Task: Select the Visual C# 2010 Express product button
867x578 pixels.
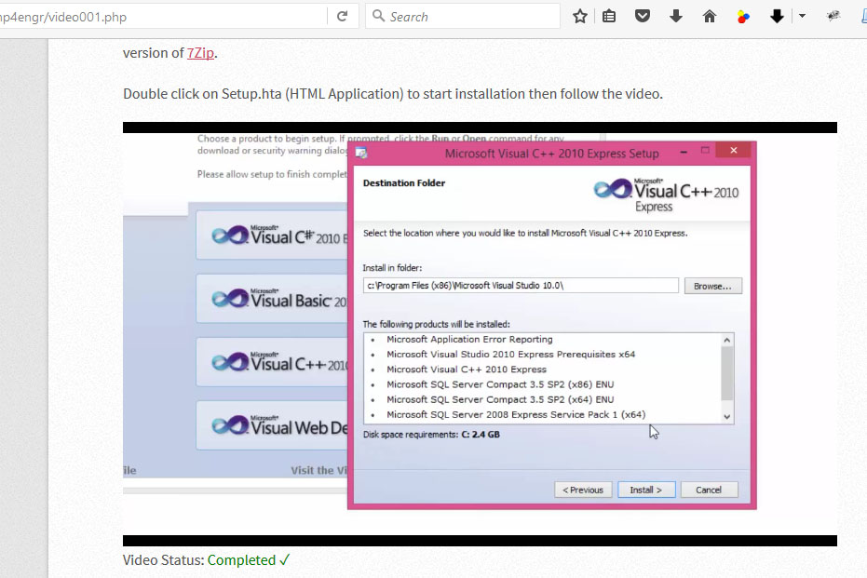Action: coord(273,235)
